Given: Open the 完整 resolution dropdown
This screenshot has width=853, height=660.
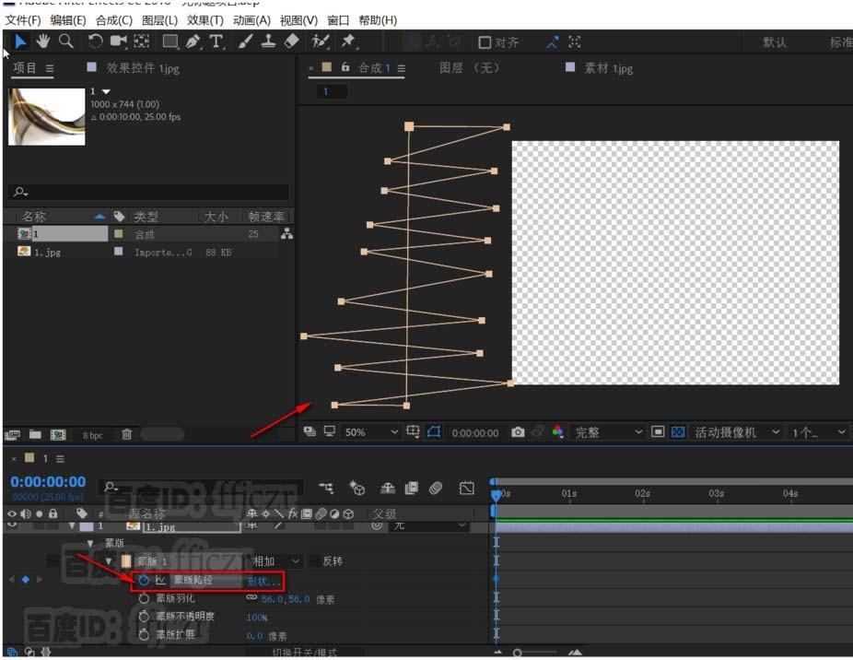Looking at the screenshot, I should pos(609,432).
